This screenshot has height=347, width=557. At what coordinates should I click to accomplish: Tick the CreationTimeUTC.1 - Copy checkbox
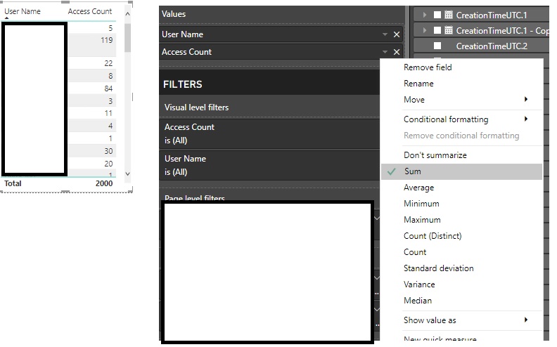[437, 30]
